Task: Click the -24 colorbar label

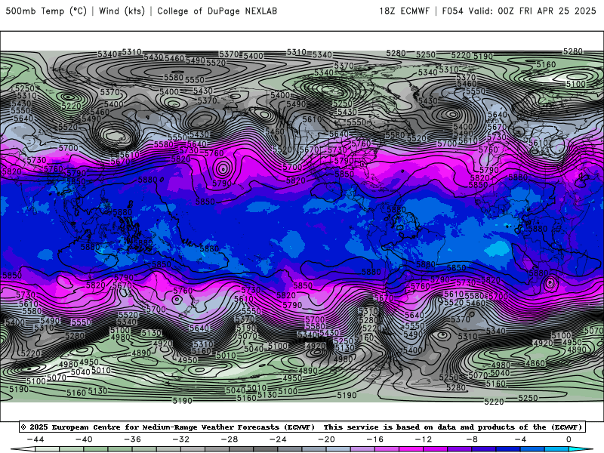Action: [278, 439]
